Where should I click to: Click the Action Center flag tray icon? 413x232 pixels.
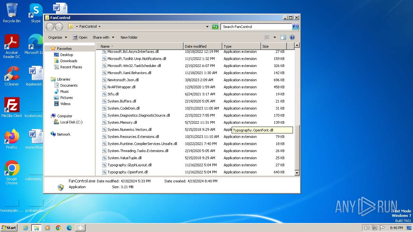(x=382, y=228)
